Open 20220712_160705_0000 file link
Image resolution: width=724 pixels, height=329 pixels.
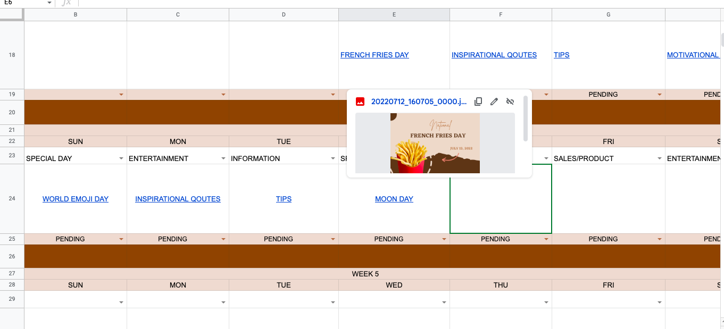(419, 102)
